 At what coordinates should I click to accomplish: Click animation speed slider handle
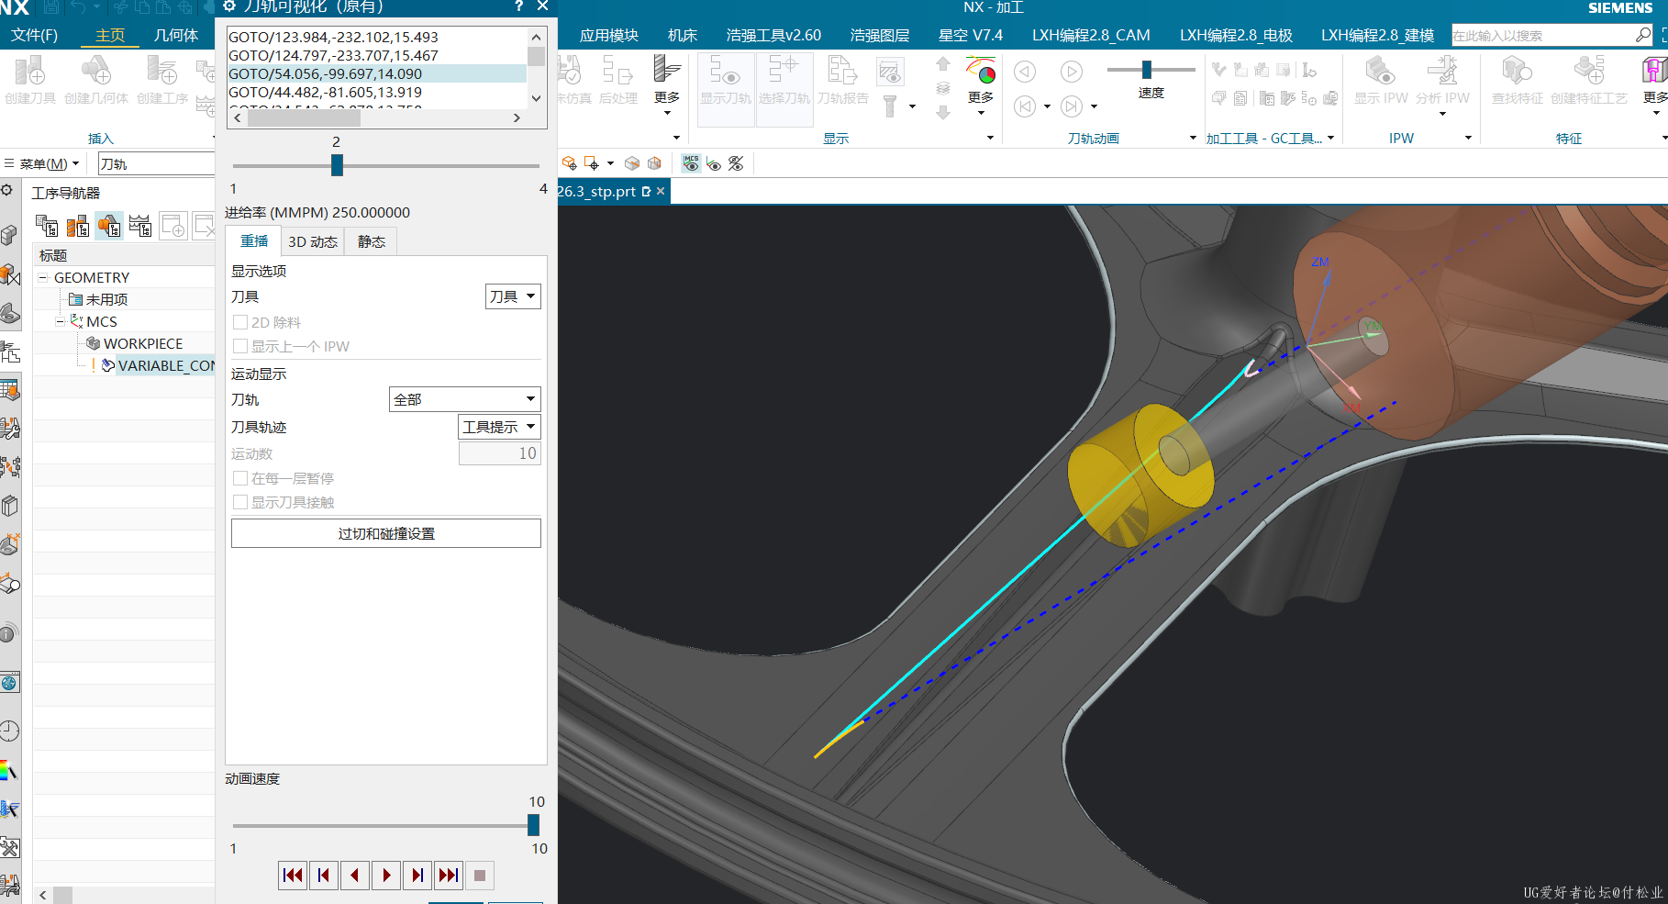coord(533,825)
